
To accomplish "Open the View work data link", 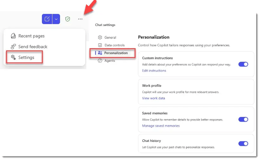I will (x=153, y=98).
